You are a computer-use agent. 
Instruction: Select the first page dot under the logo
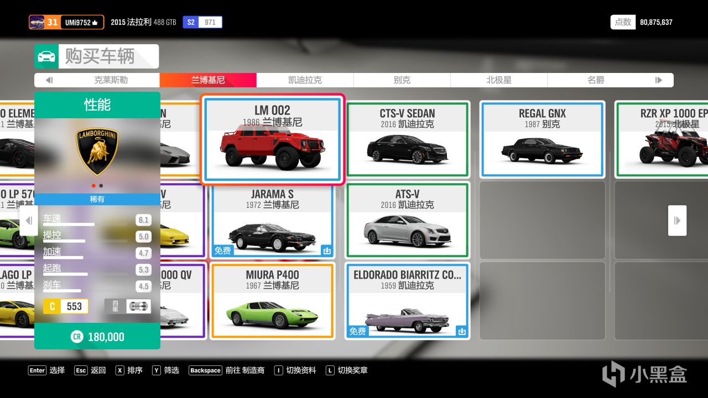click(x=93, y=186)
